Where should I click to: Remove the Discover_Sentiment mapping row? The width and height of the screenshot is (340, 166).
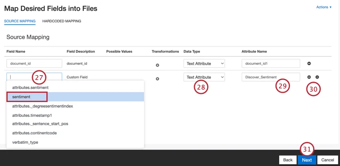(x=309, y=77)
